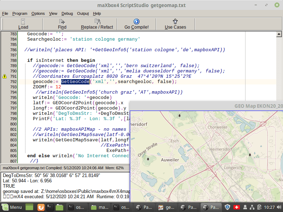
Task: Open the File menu
Action: (5, 13)
